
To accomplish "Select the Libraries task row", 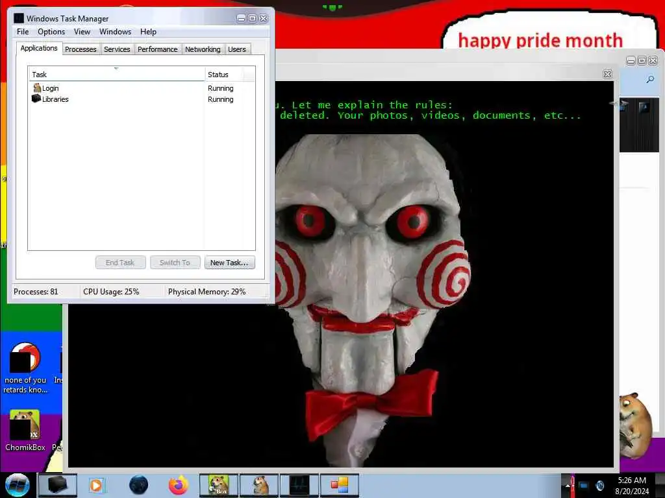I will [x=142, y=99].
